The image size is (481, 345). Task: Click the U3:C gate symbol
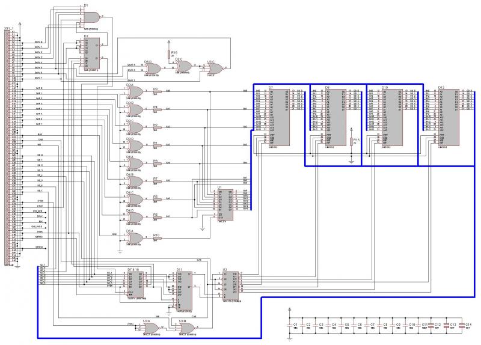(214, 68)
